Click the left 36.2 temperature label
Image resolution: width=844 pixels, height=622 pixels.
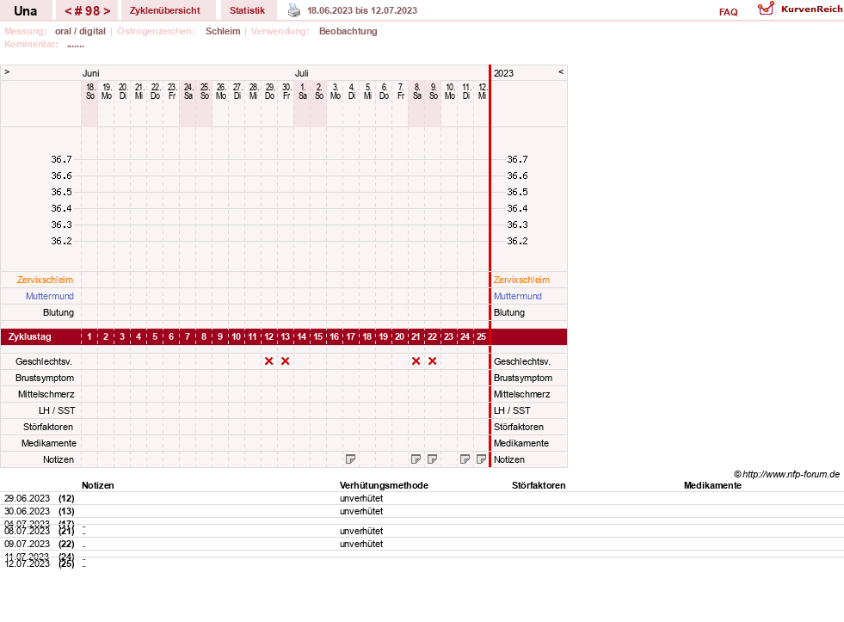pos(61,241)
